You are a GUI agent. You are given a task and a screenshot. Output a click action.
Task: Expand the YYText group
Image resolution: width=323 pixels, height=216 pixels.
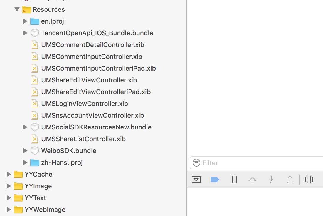tap(9, 198)
